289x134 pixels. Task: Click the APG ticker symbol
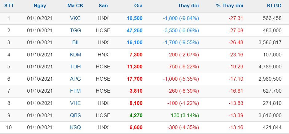tap(75, 79)
